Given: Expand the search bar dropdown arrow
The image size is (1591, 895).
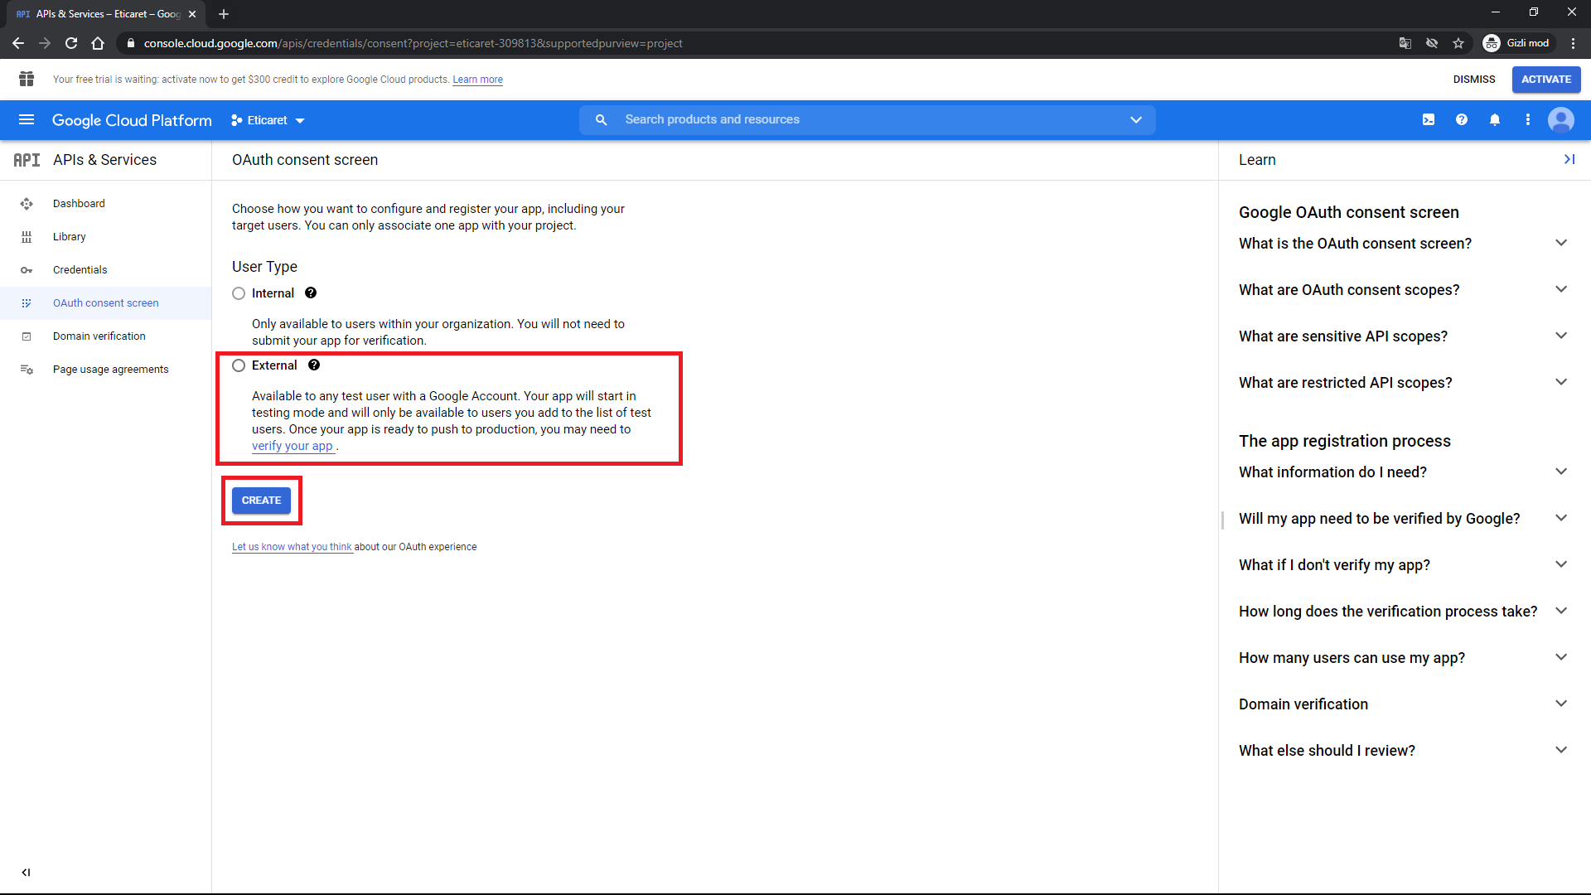Looking at the screenshot, I should (1136, 120).
